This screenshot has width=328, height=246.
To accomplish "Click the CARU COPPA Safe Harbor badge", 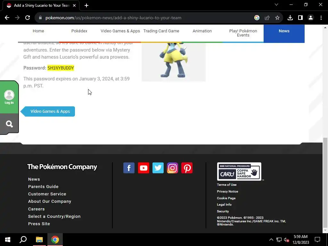I will pos(239,172).
